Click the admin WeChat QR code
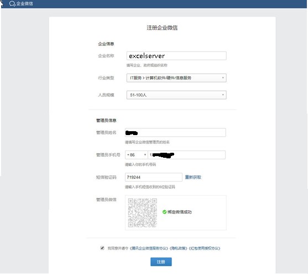This screenshot has height=274, width=308. pos(143,213)
